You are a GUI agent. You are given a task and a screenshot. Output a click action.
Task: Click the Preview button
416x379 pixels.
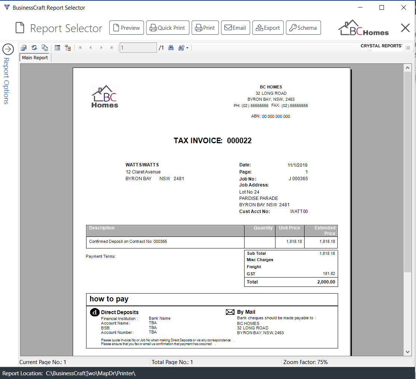pos(126,28)
